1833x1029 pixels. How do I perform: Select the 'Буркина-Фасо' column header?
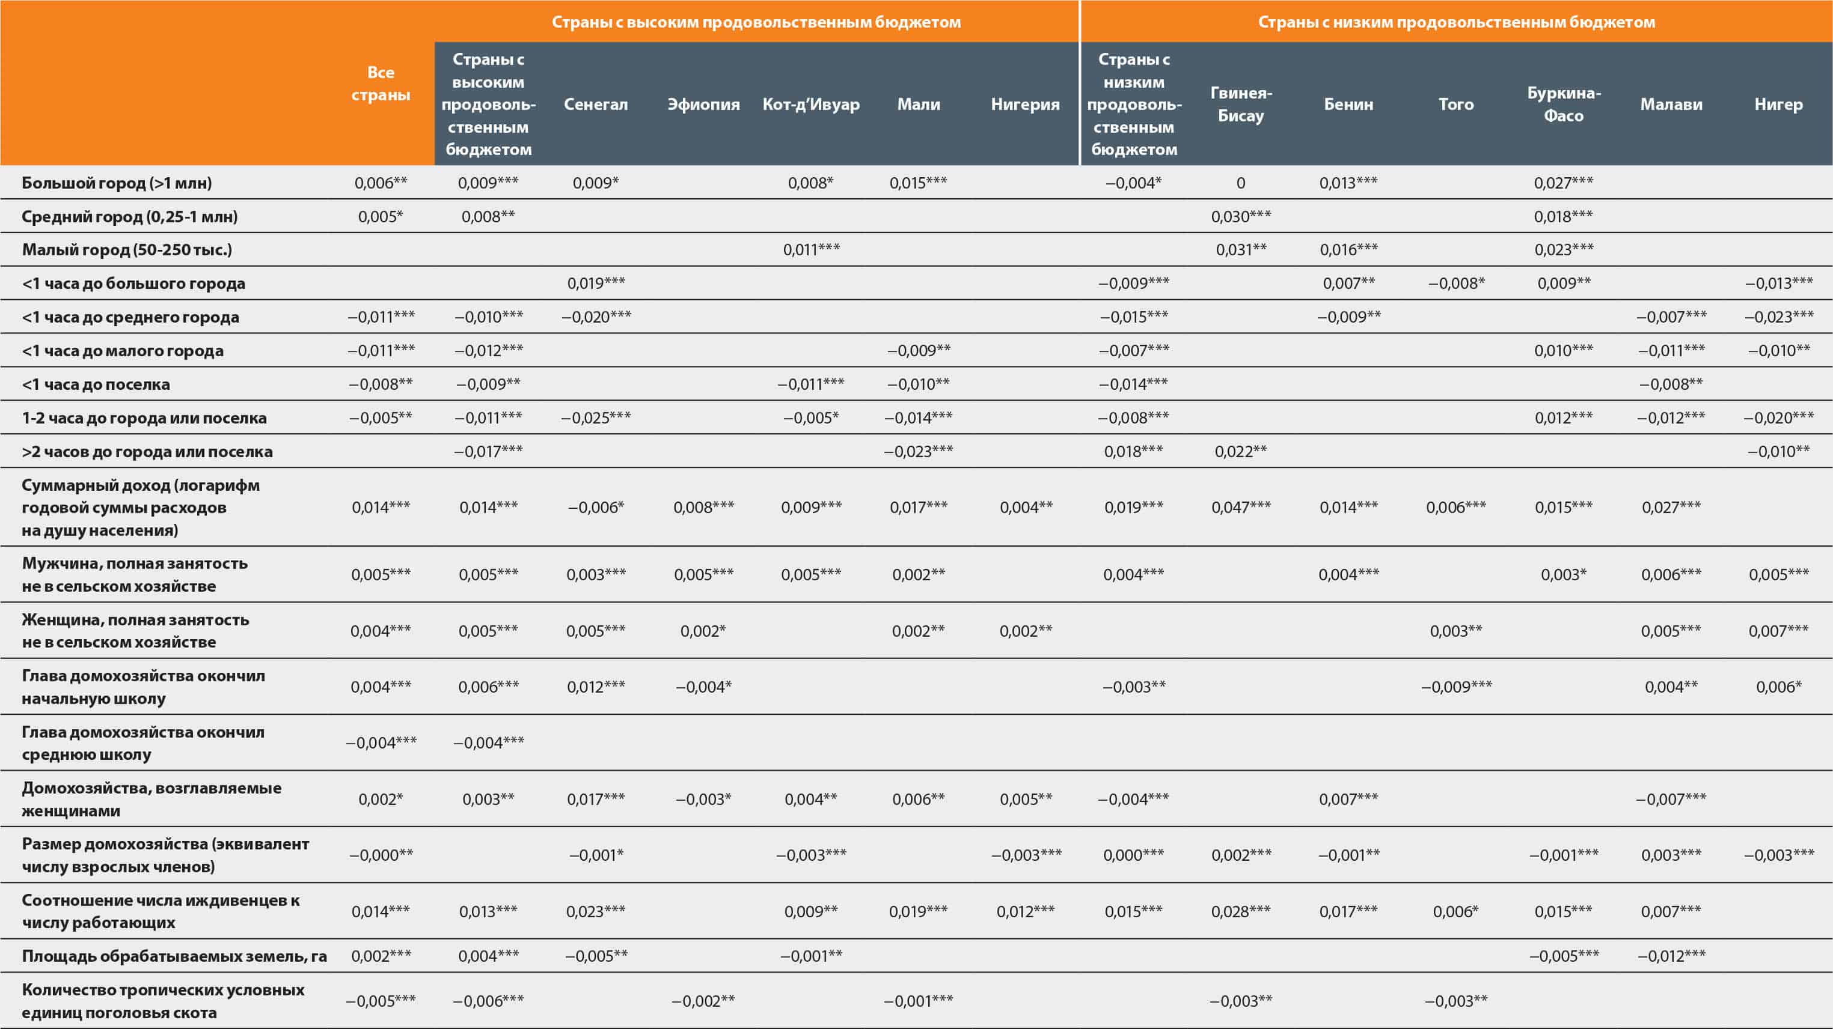(x=1563, y=104)
